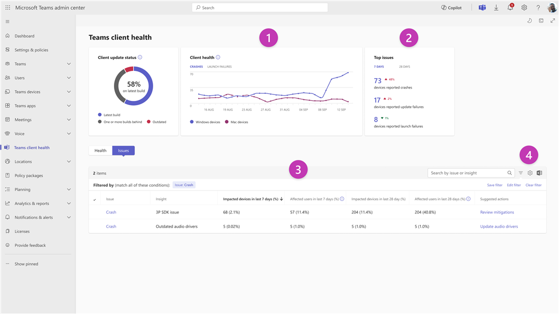Click the Outdated legend color dot

(149, 122)
